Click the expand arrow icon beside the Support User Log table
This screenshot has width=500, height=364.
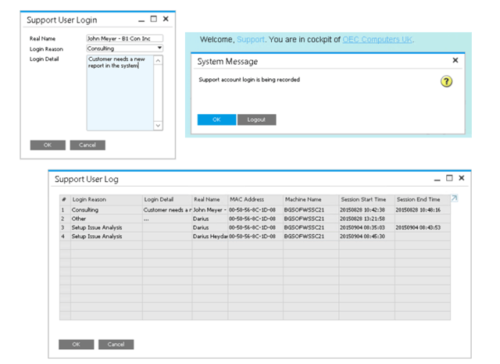454,198
